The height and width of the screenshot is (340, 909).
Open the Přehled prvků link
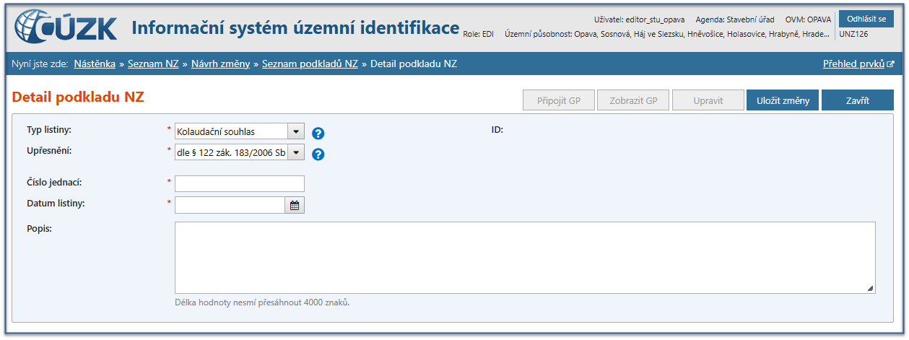853,64
